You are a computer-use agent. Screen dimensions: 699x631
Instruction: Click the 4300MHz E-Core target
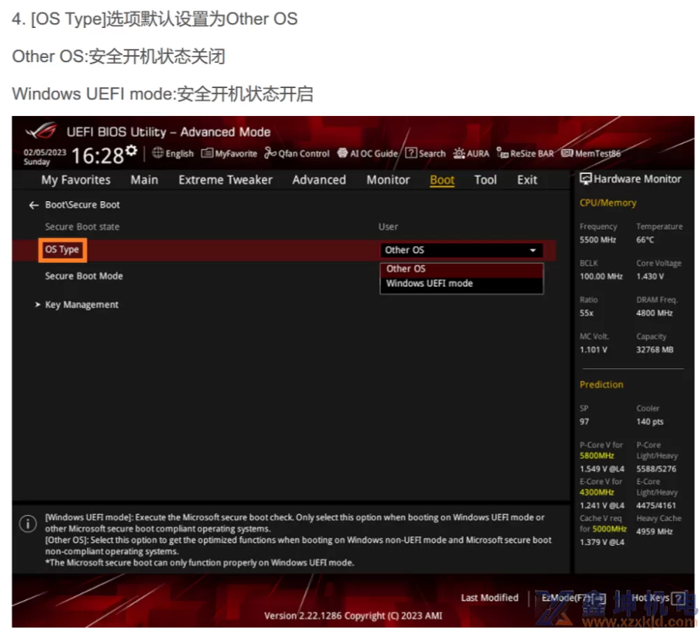[596, 493]
